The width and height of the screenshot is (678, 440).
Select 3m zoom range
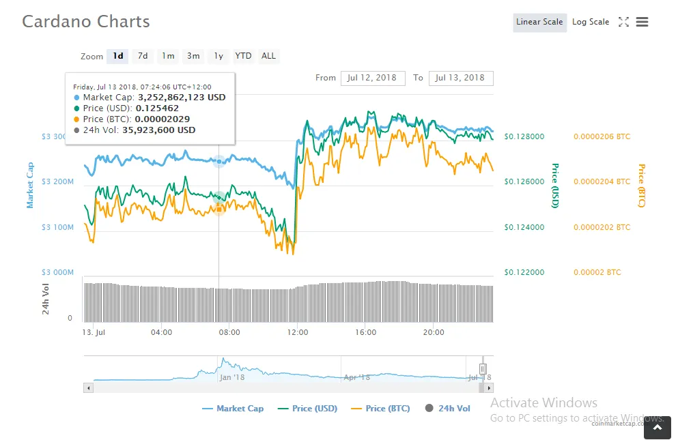(193, 56)
